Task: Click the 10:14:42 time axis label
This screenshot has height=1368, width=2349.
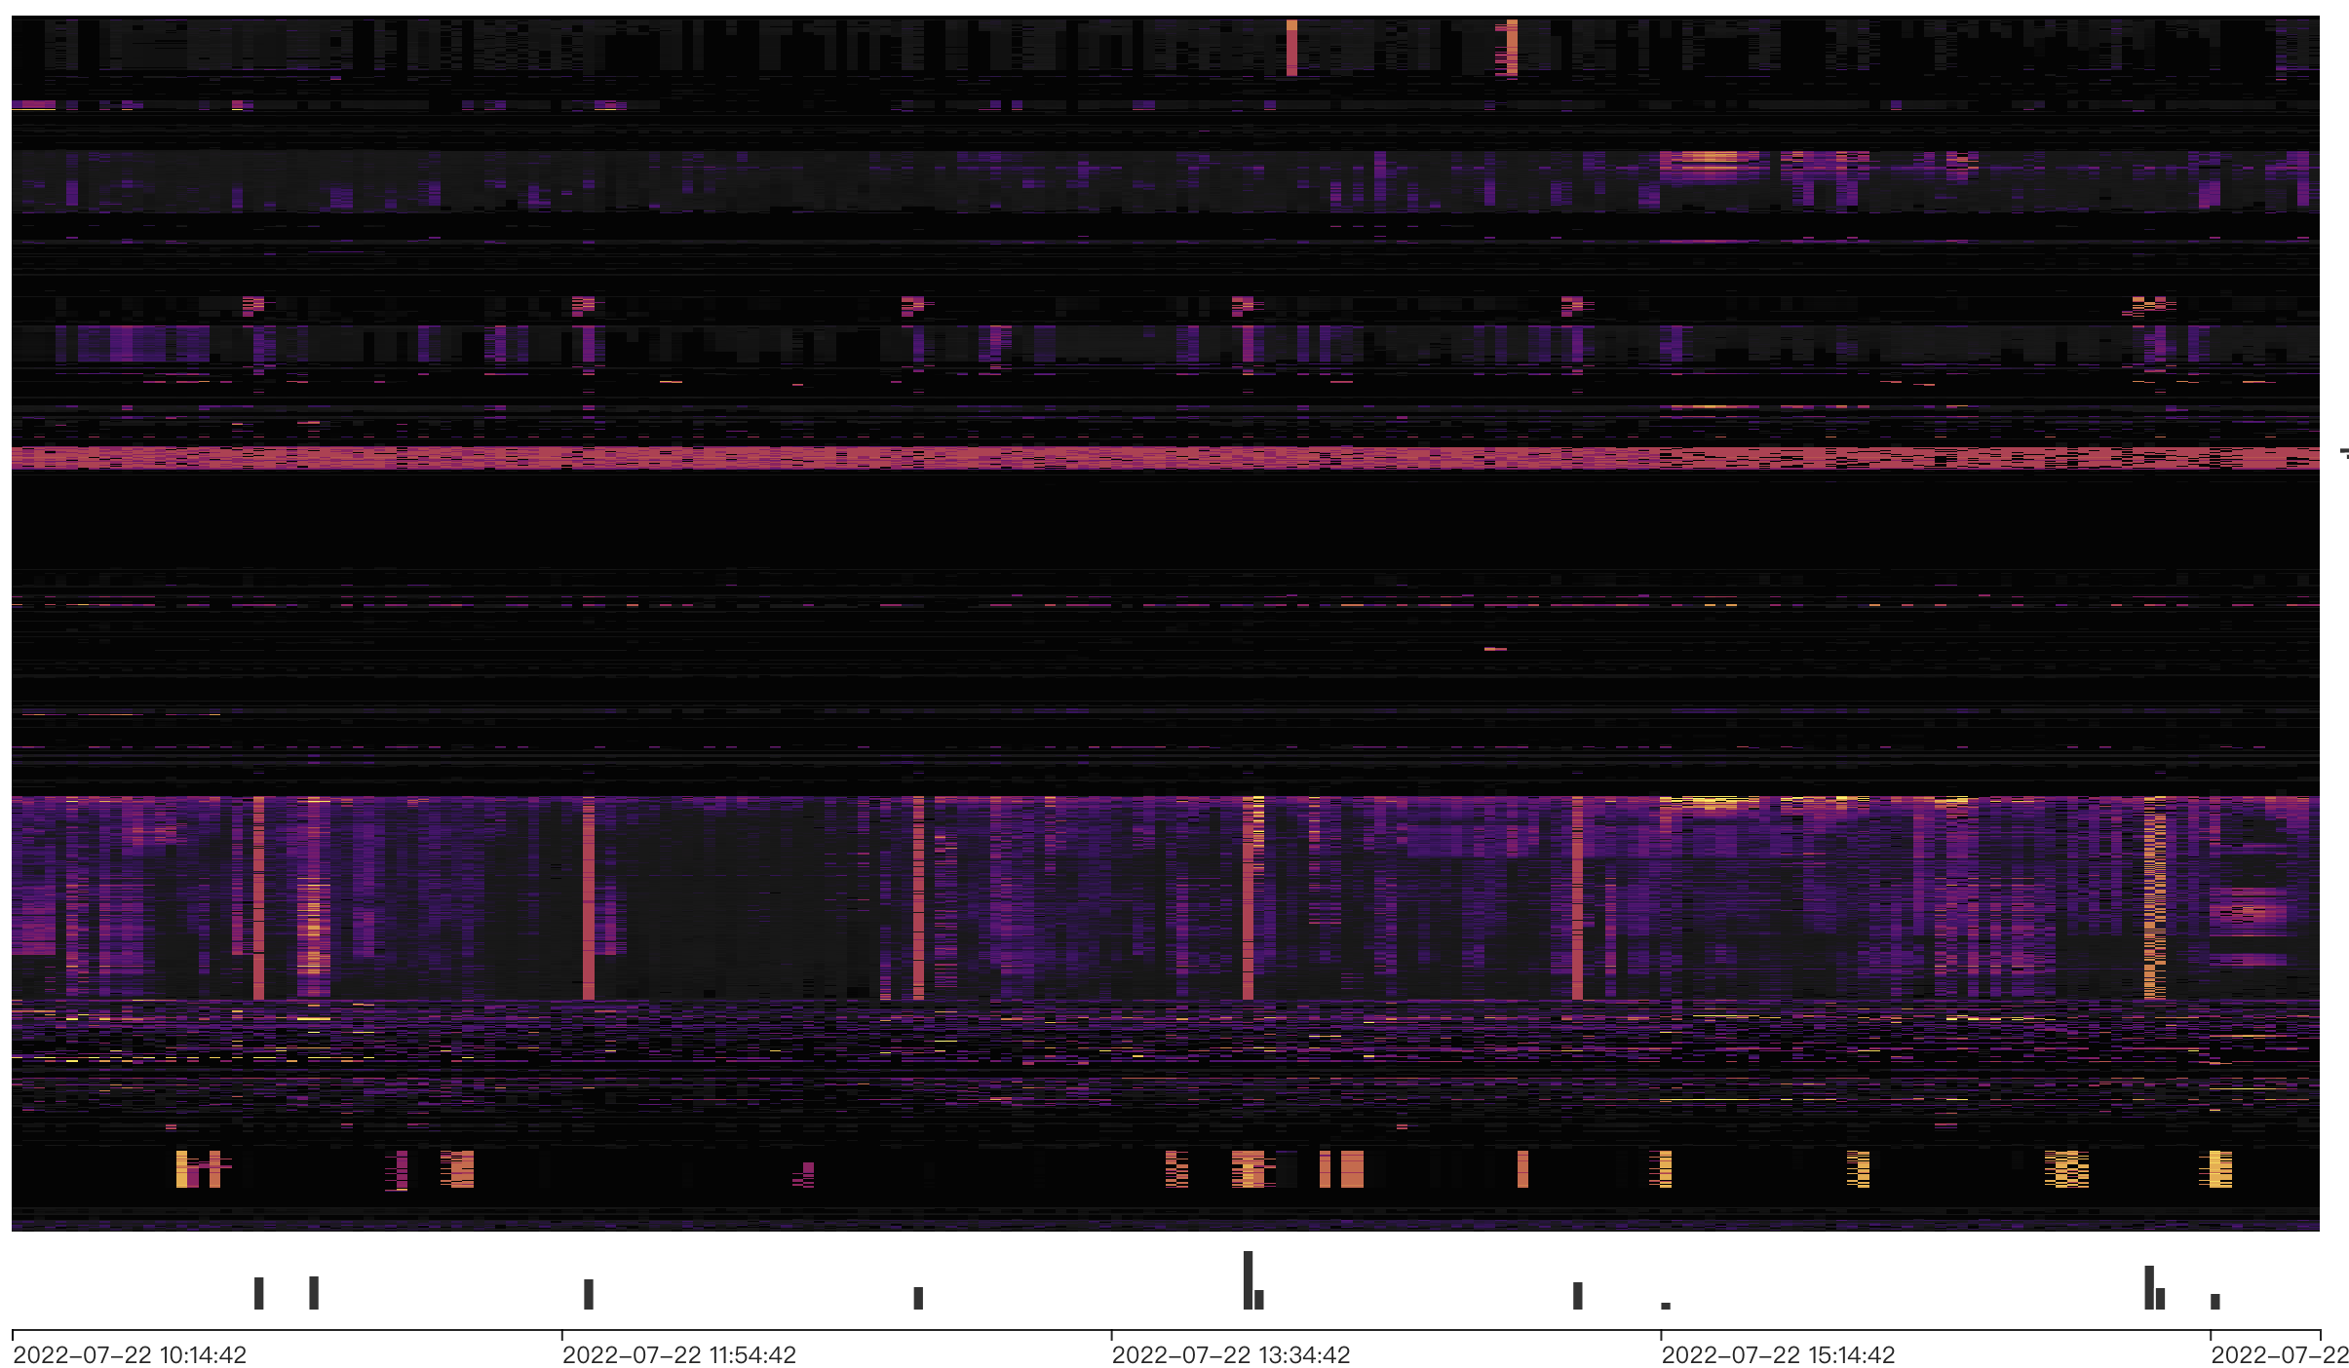Action: [x=130, y=1354]
